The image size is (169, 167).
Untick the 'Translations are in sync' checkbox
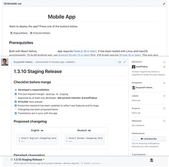tap(16, 113)
